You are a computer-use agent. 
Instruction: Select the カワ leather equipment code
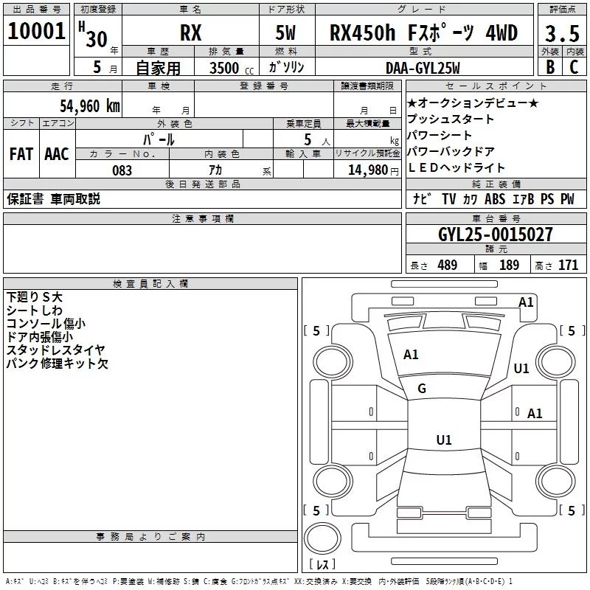pos(470,198)
